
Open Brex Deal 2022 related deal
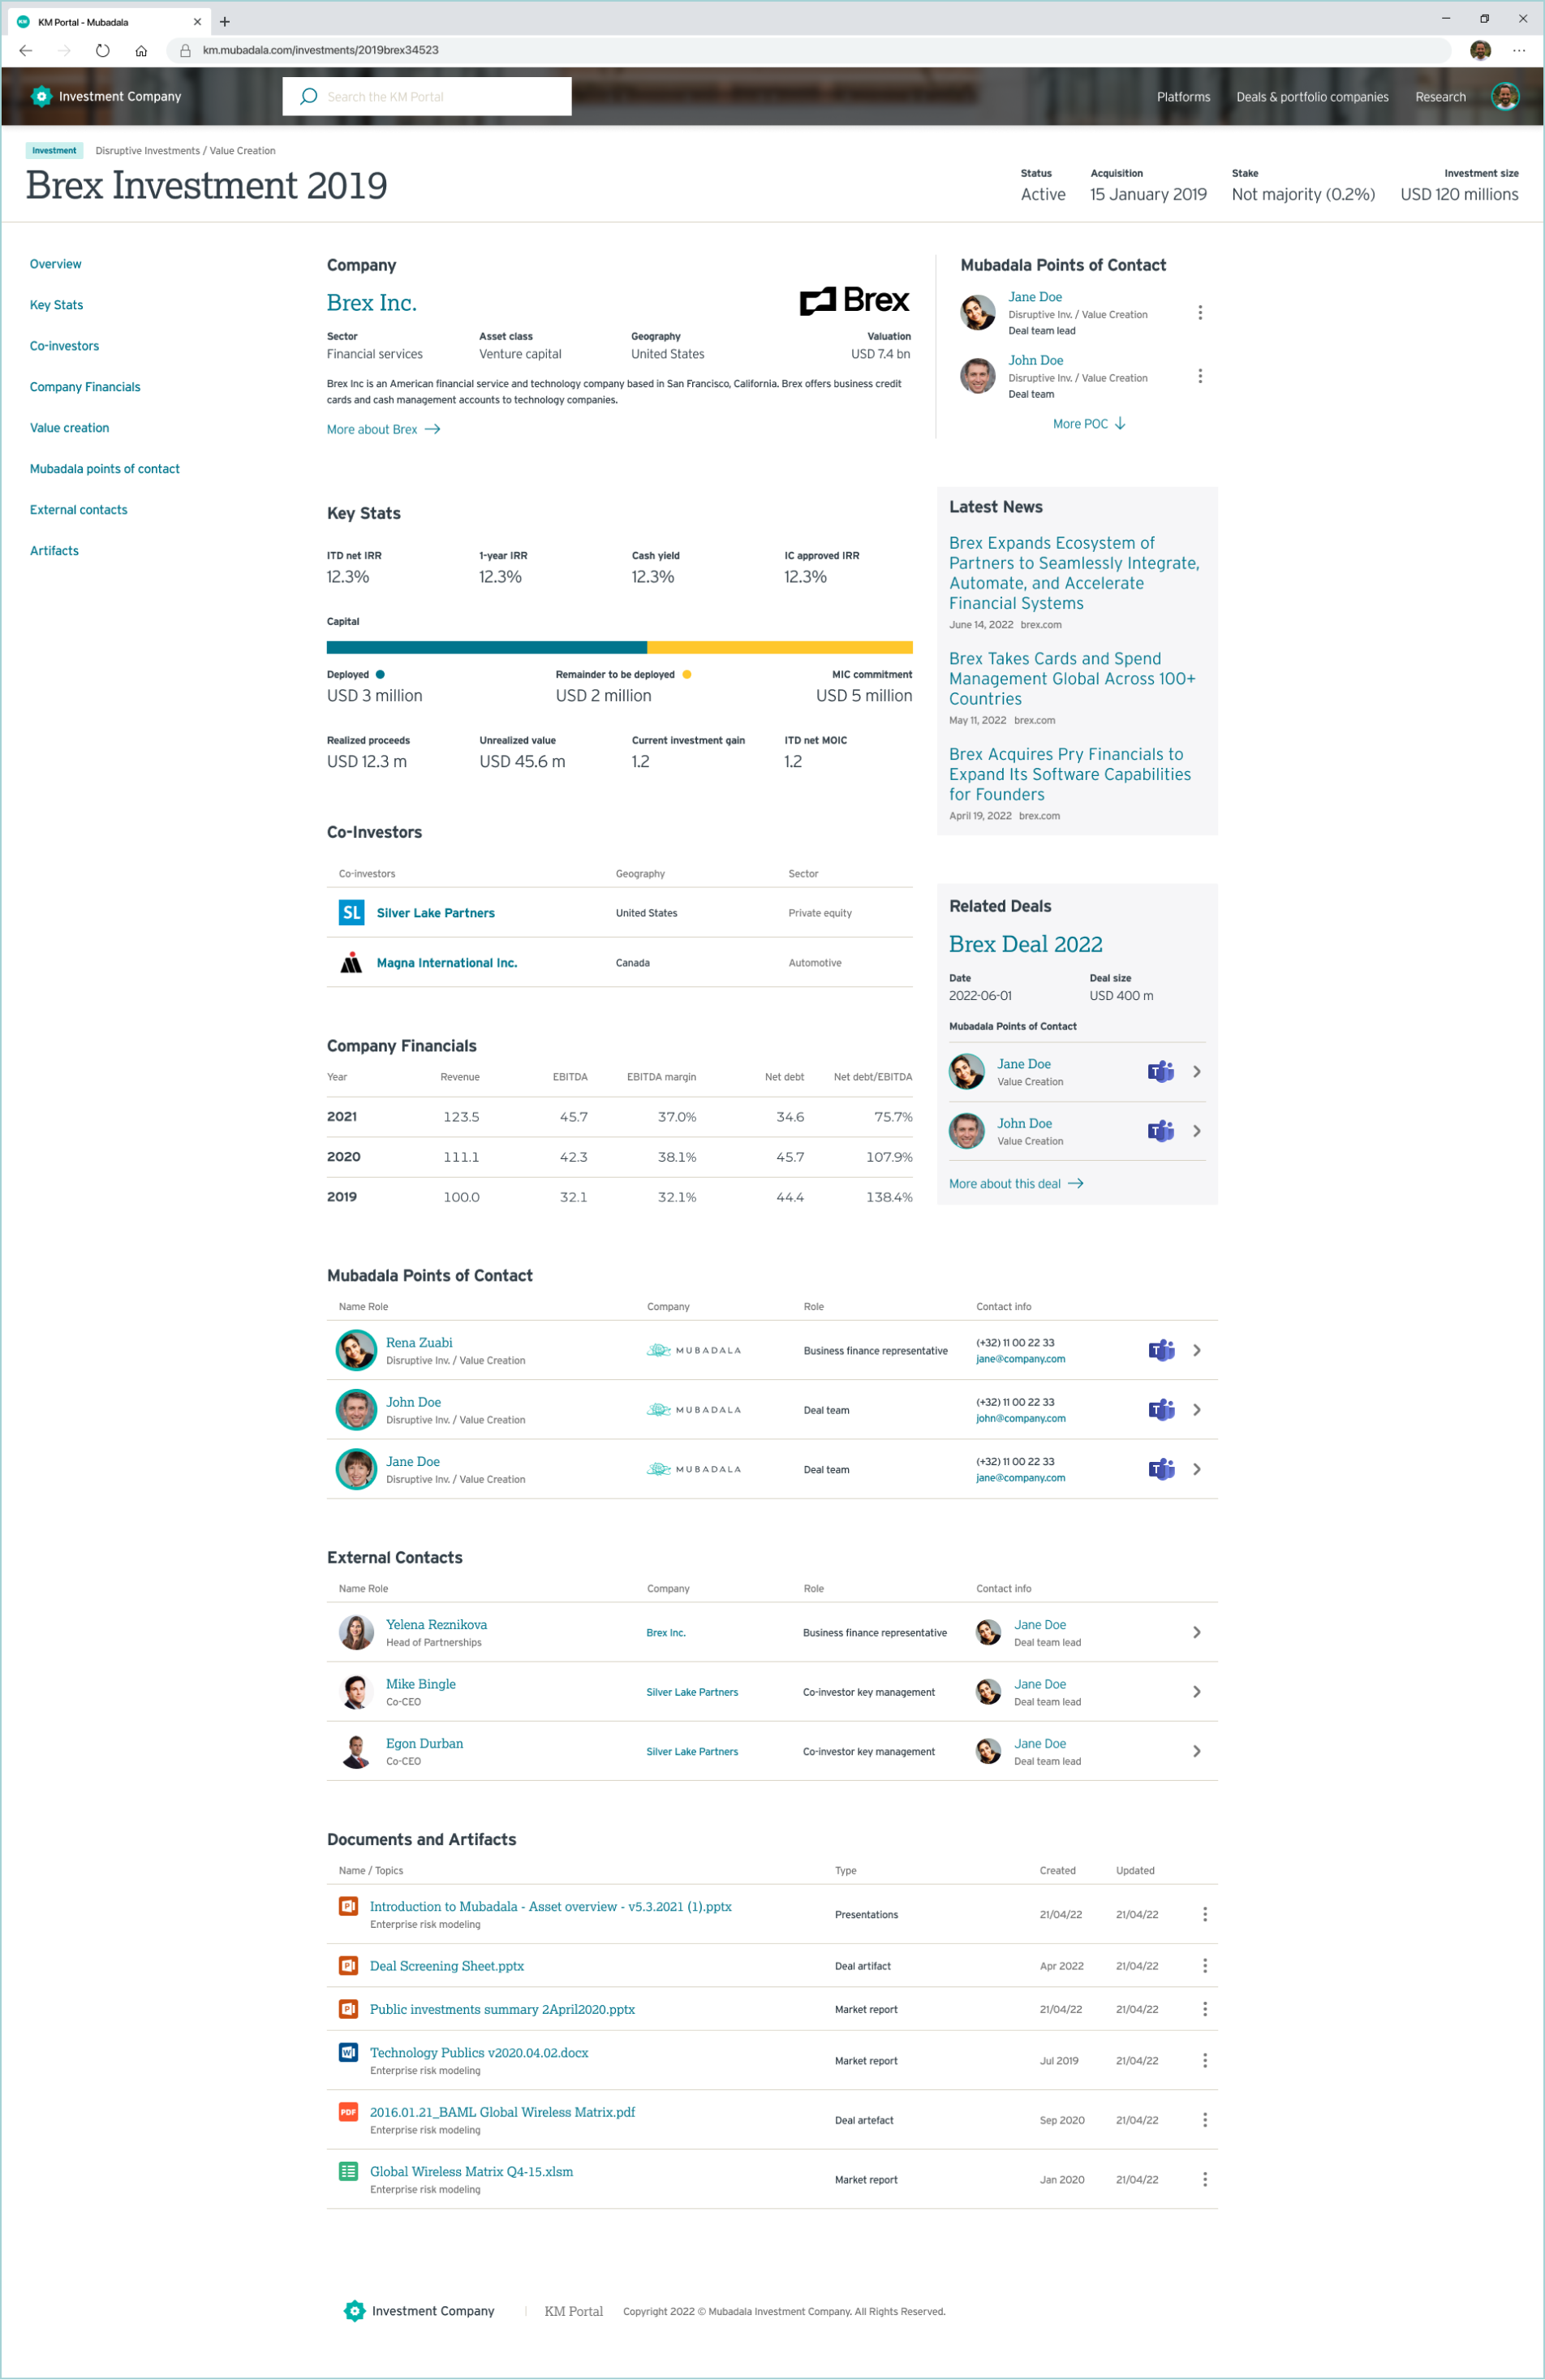1026,944
